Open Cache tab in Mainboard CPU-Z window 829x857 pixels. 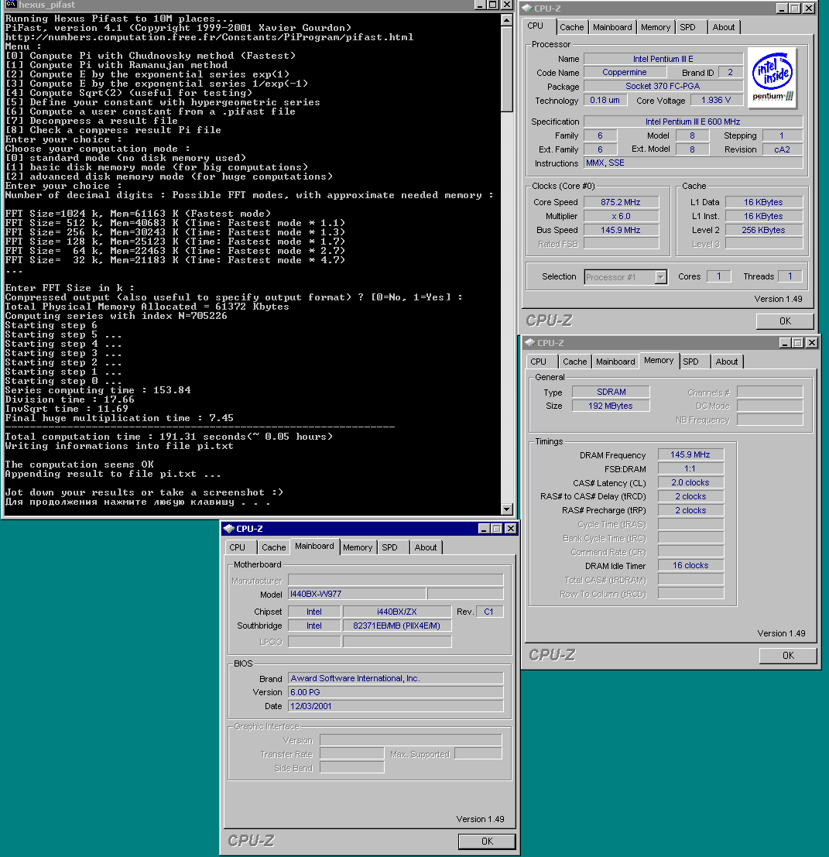tap(274, 547)
